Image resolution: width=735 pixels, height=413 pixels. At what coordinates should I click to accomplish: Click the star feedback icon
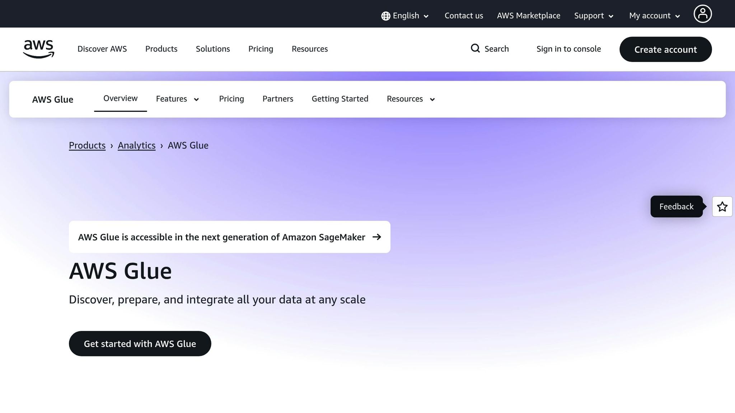point(722,206)
